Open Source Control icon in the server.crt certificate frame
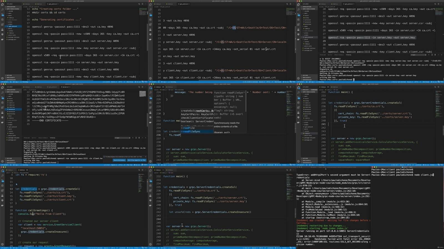 pyautogui.click(x=2, y=98)
